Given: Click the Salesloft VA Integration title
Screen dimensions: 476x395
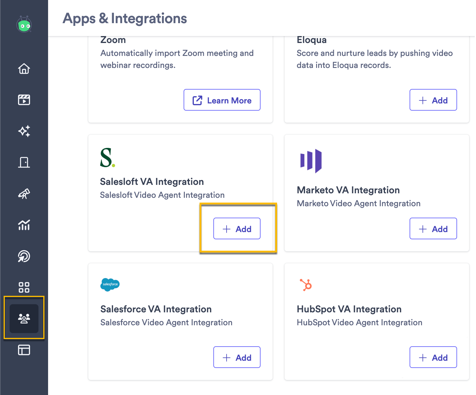Looking at the screenshot, I should 152,182.
